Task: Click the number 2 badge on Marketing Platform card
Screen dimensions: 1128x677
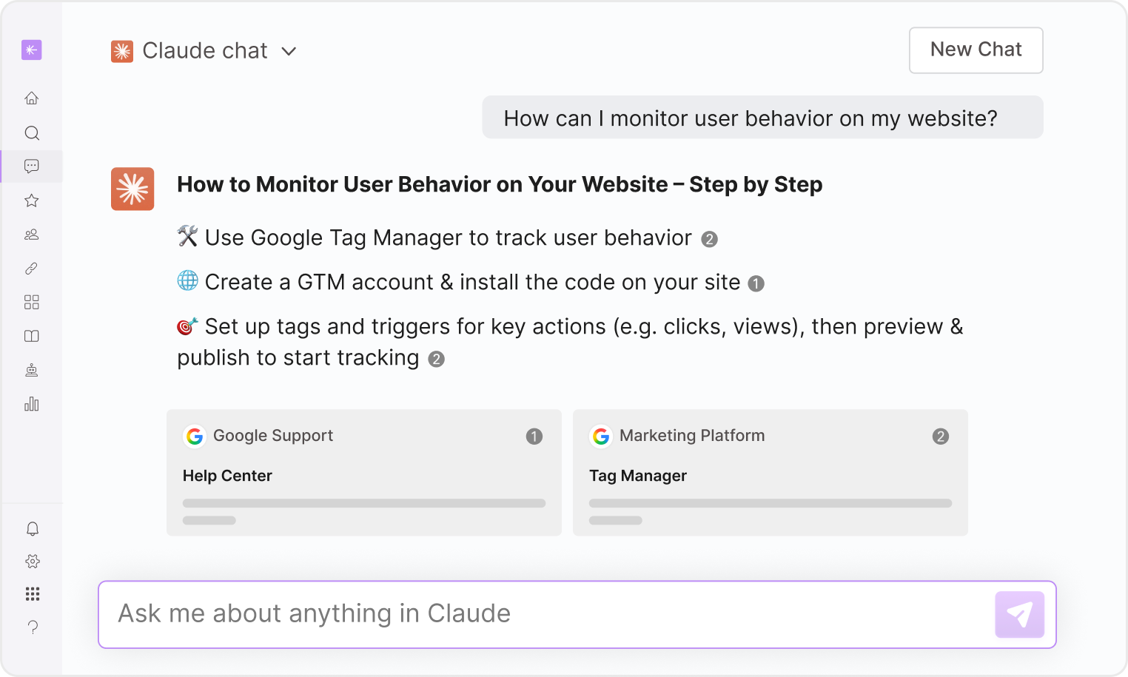Action: (941, 437)
